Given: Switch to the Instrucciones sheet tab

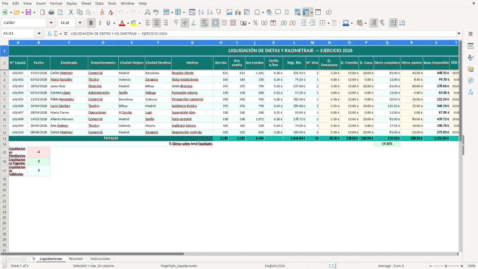Looking at the screenshot, I should pyautogui.click(x=100, y=259).
